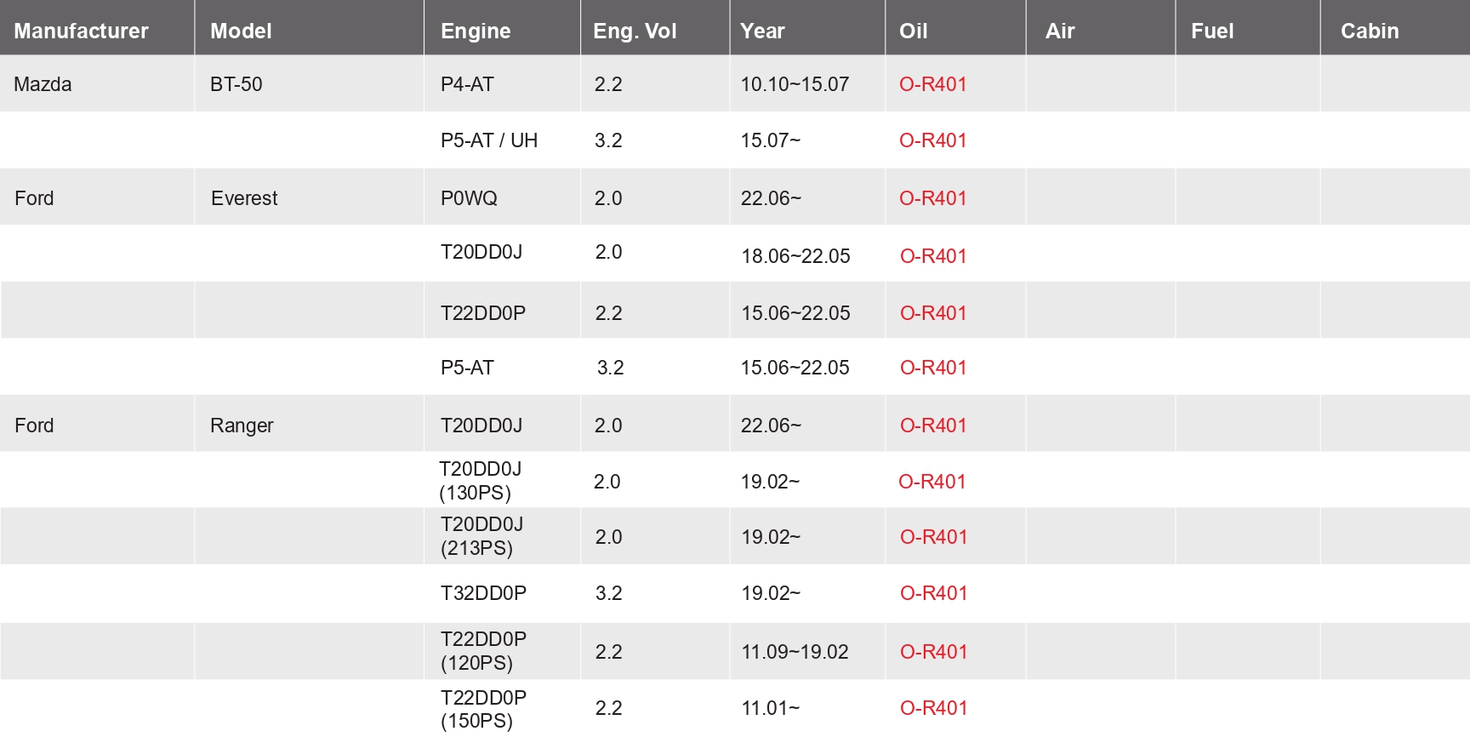Select the Everest model cell
The width and height of the screenshot is (1470, 737).
(x=244, y=198)
